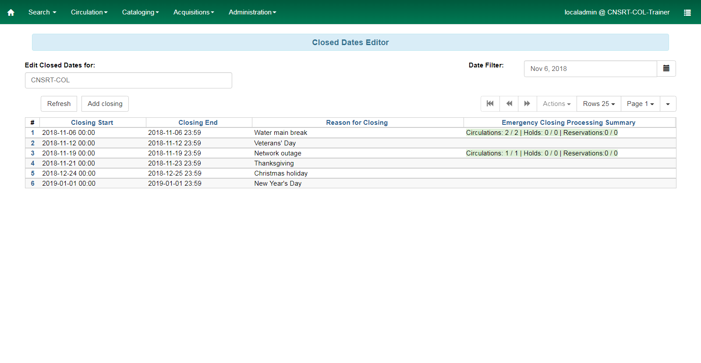Click closing end 2018-11-06 23:59

coord(174,133)
